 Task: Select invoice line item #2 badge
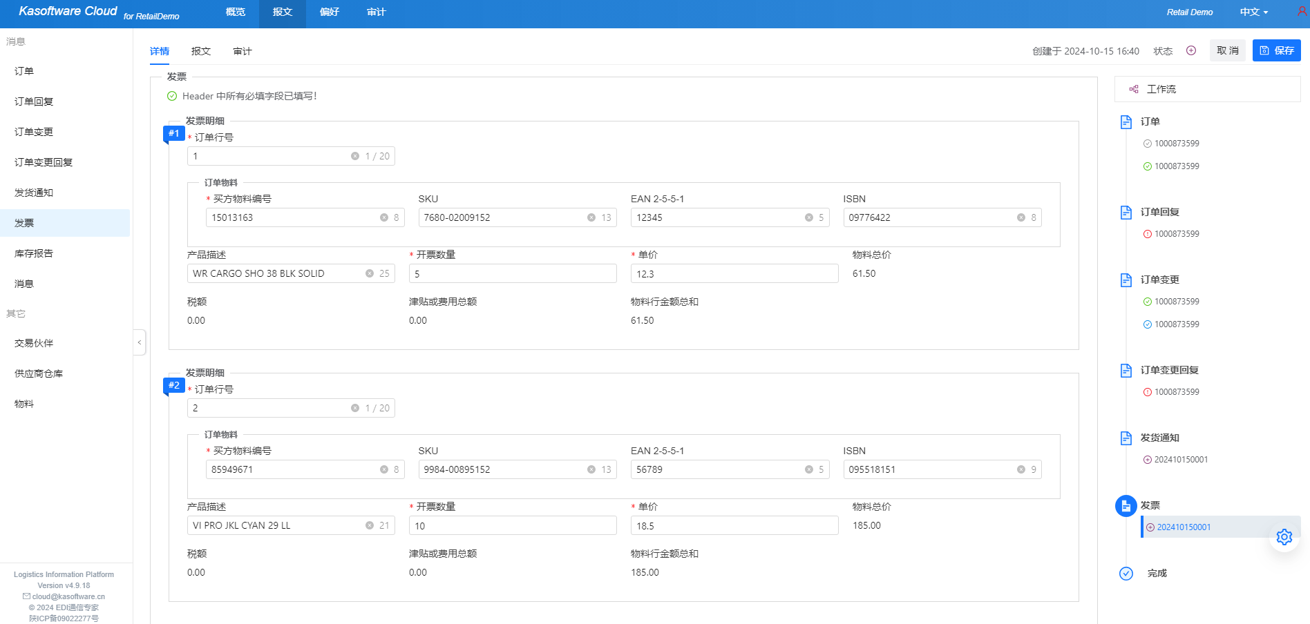[174, 385]
